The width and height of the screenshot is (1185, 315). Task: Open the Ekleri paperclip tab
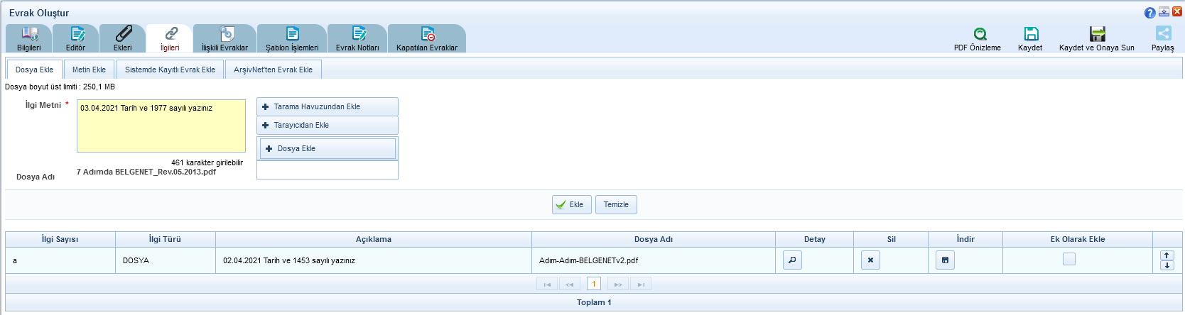click(x=123, y=34)
